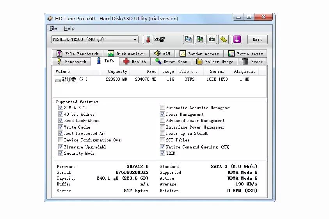The height and width of the screenshot is (219, 329).
Task: Click the volume serial 10EE-1E53
Action: coord(217,79)
